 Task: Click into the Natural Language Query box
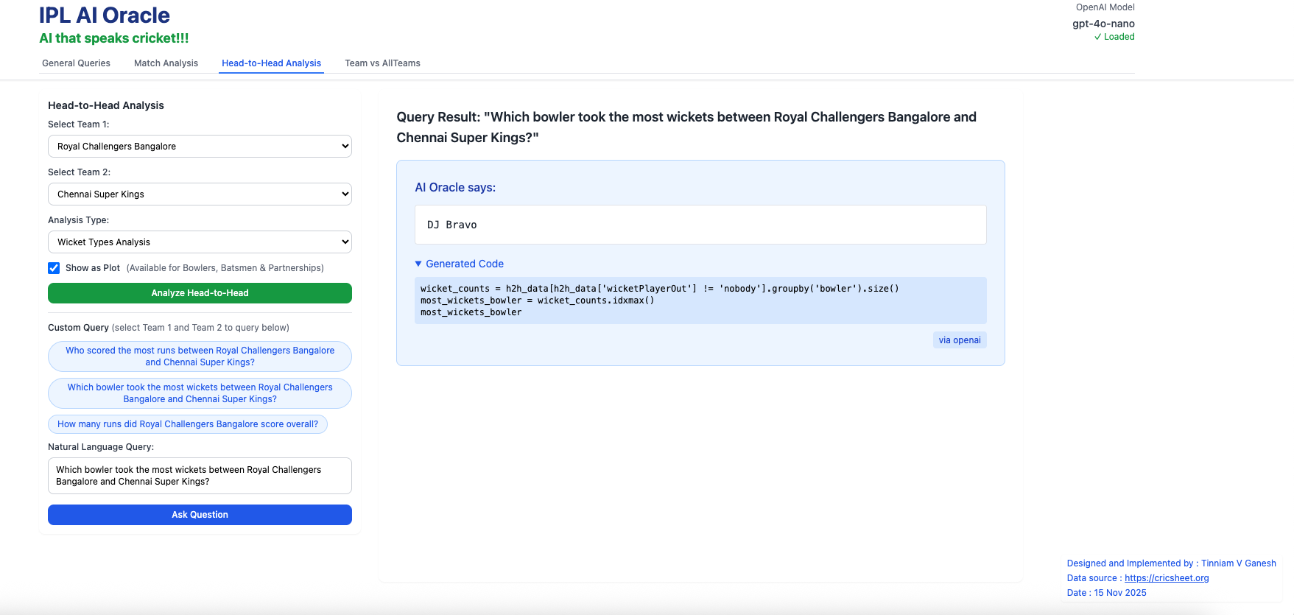click(x=200, y=476)
